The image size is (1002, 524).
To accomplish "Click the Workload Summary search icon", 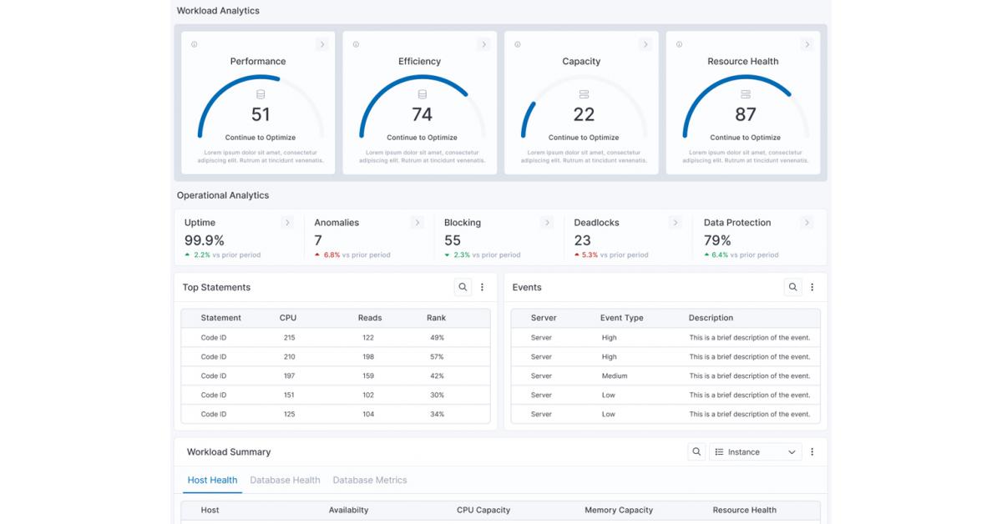I will click(x=696, y=452).
